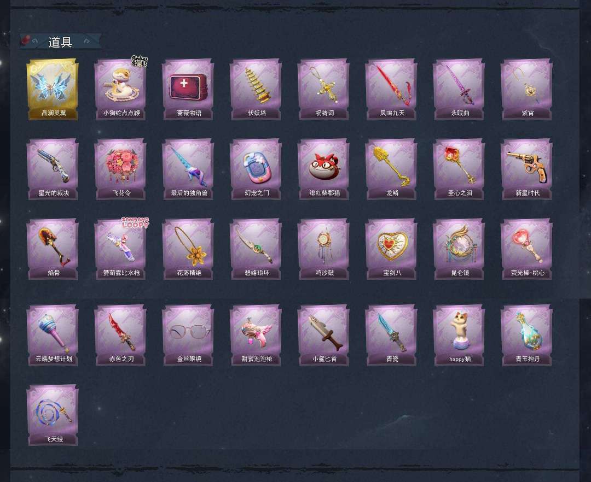Select the 新星时代 revolver item

click(x=526, y=169)
